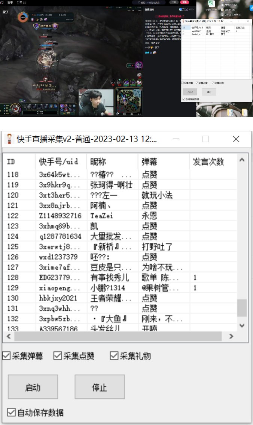This screenshot has width=253, height=425.
Task: Click the 发言次数 column header in the enlarged table
Action: click(x=213, y=161)
